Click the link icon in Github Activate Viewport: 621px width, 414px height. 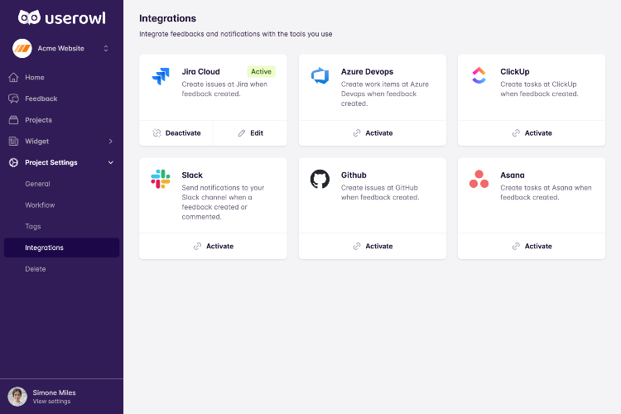[357, 246]
